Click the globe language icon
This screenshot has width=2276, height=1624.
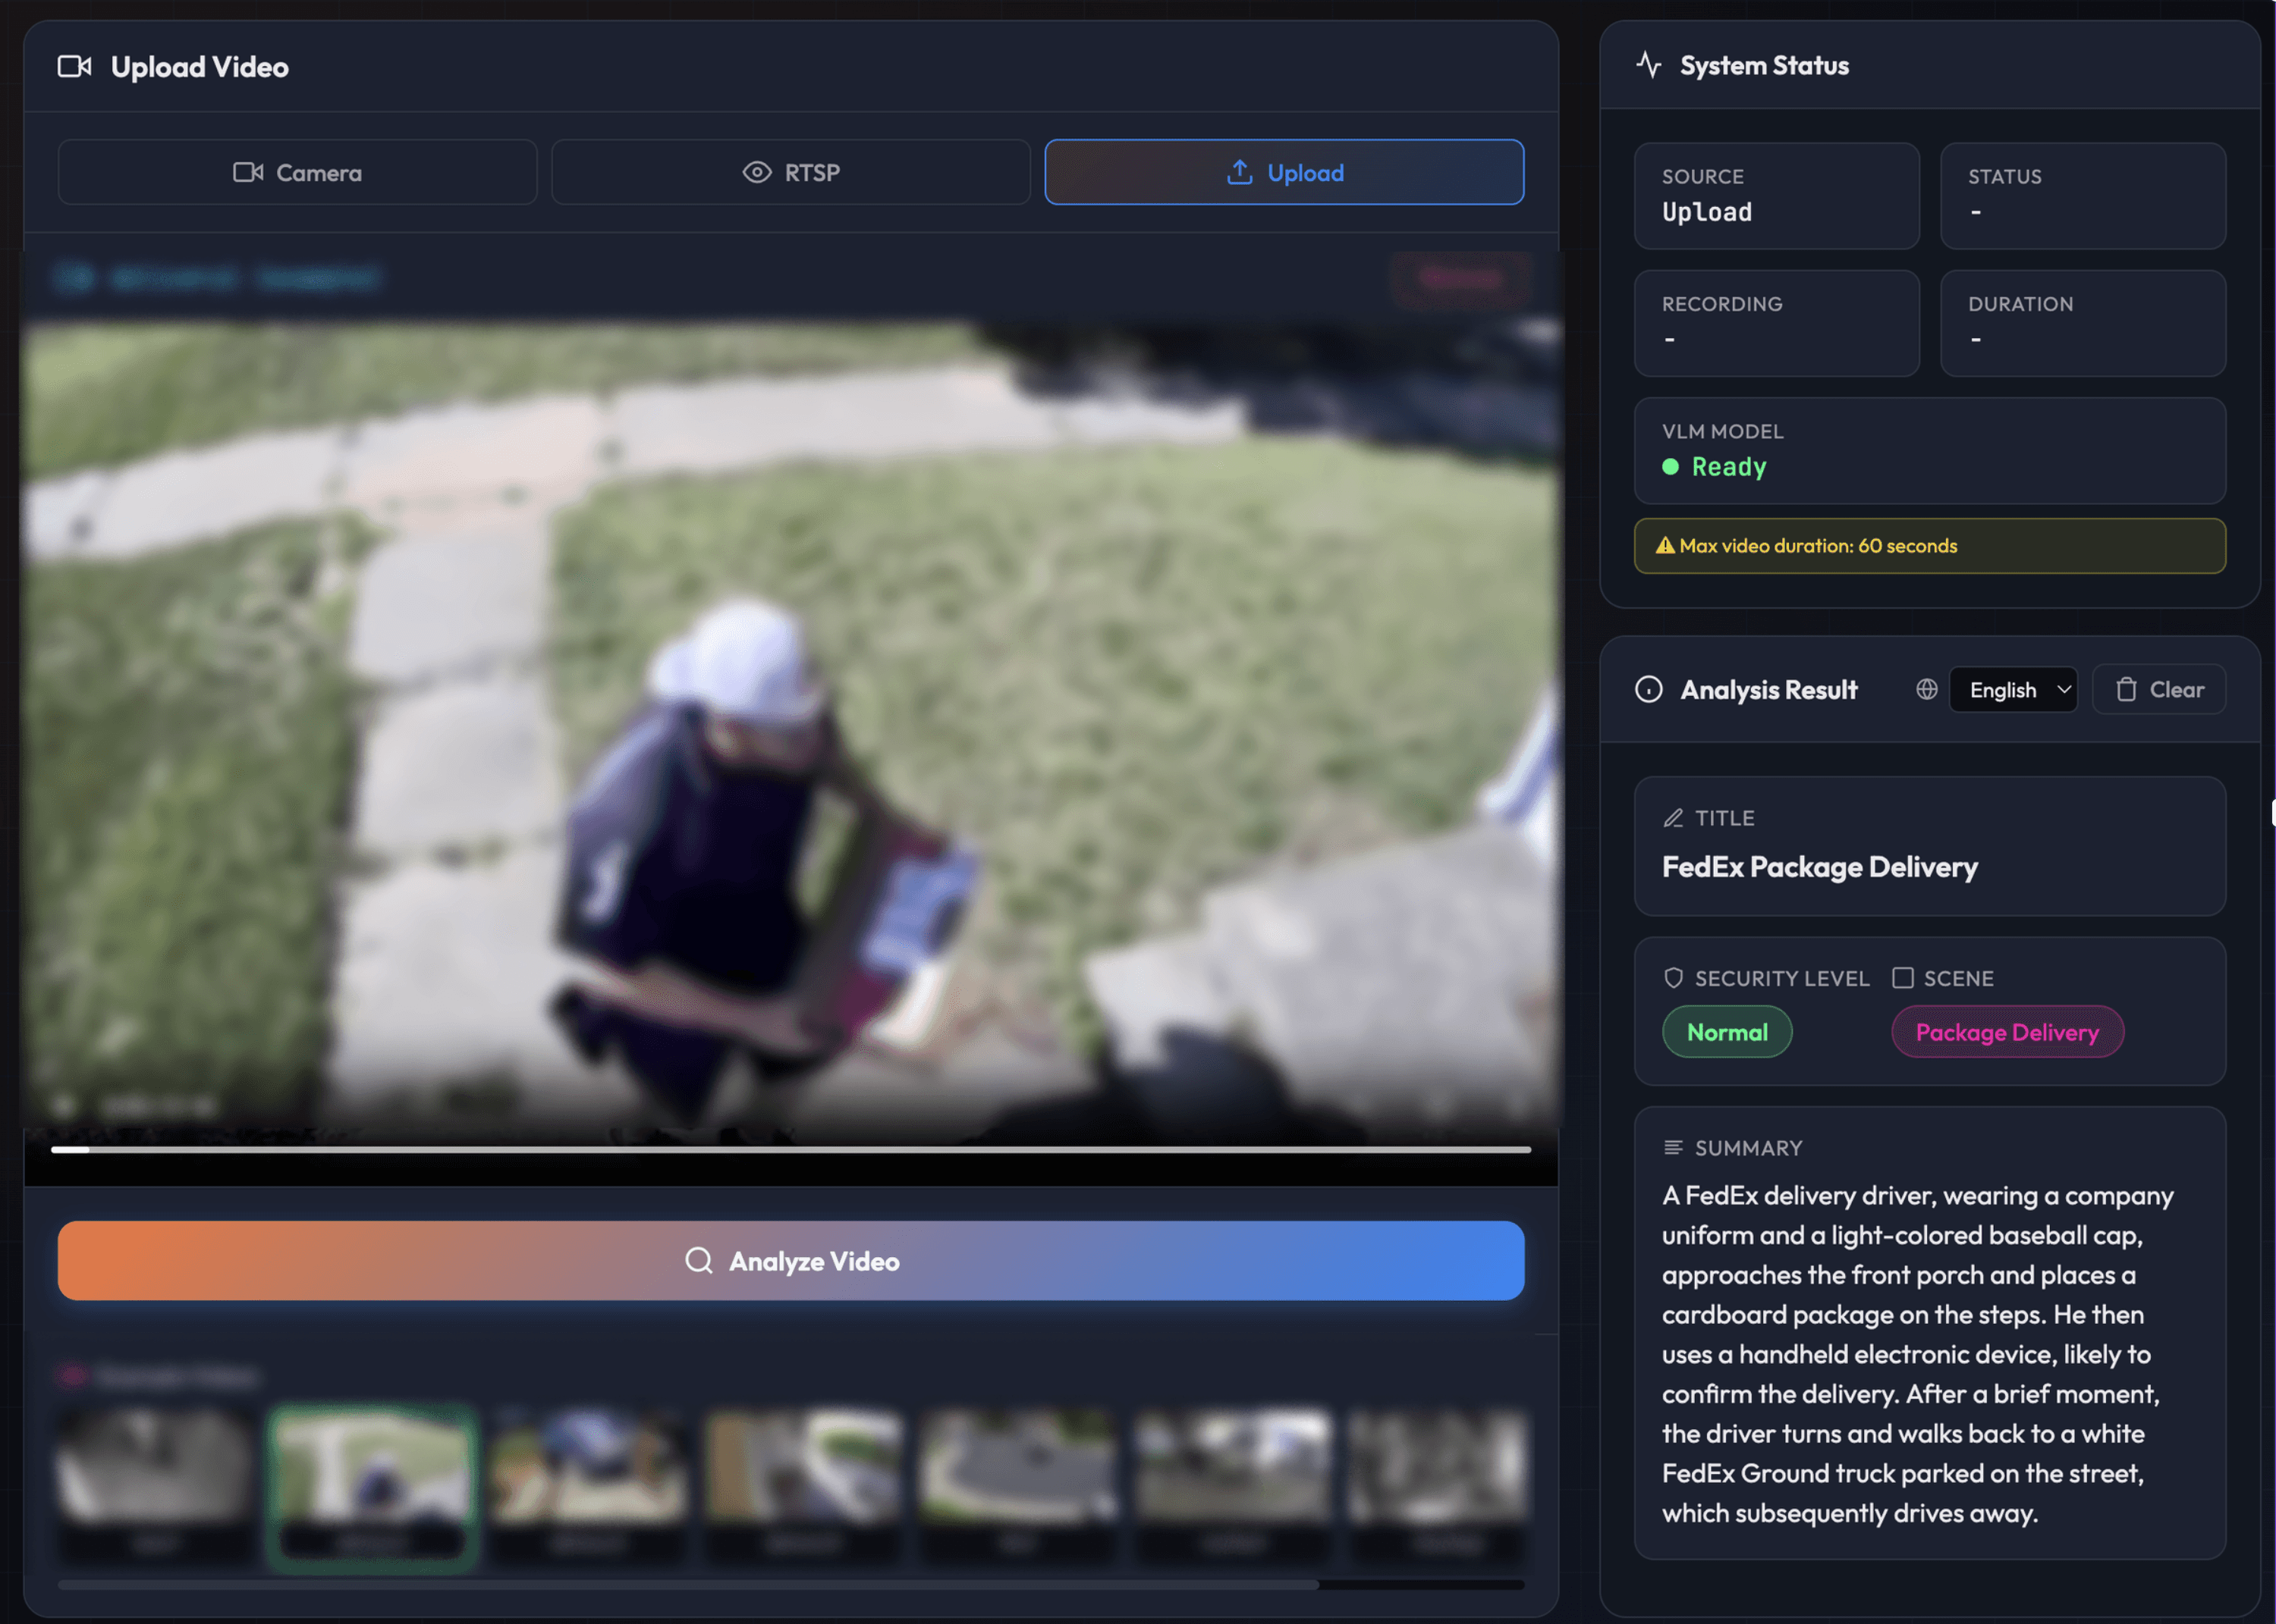1925,690
